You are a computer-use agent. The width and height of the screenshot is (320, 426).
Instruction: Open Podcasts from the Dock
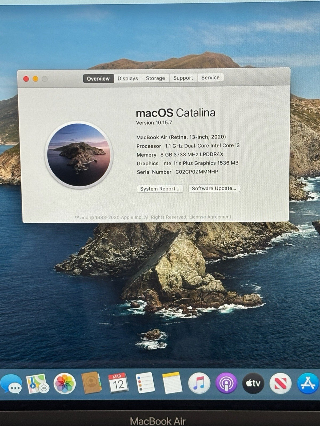(x=226, y=383)
